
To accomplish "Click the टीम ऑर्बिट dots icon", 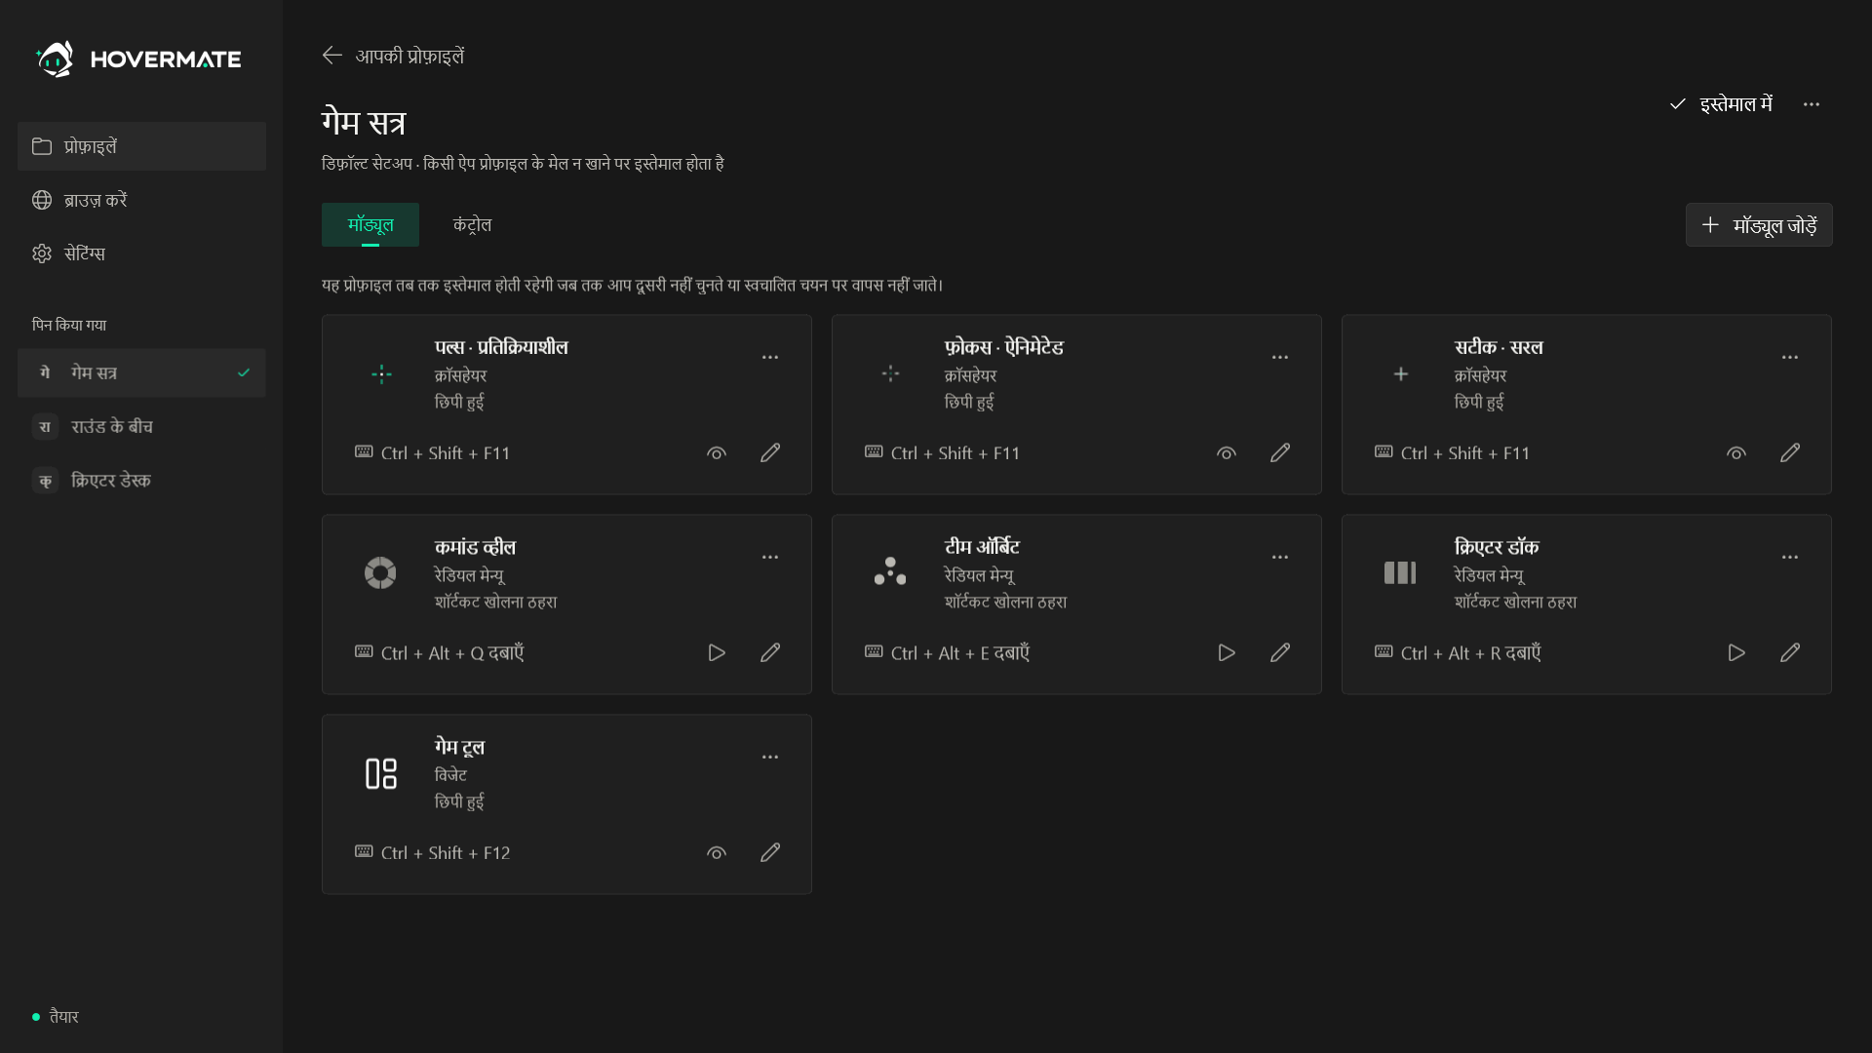I will click(x=890, y=572).
